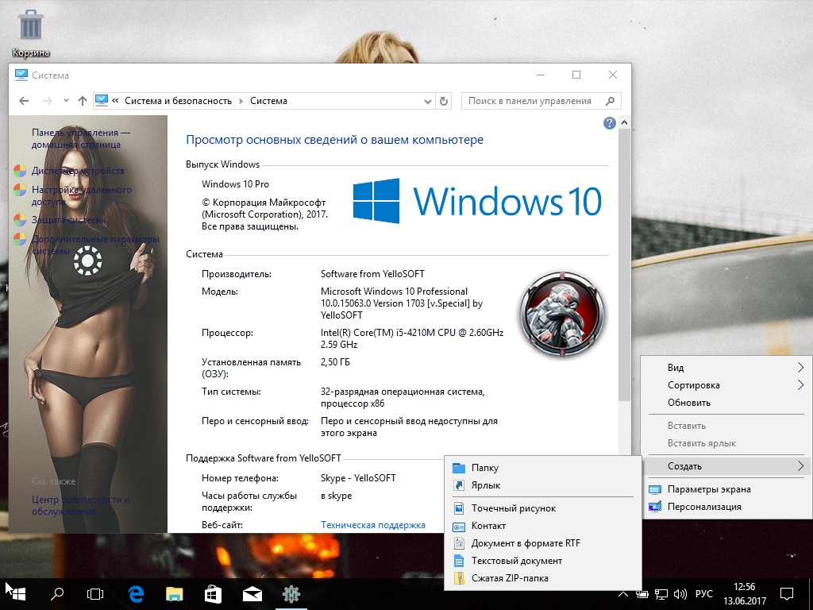Click the Система breadcrumb segment
The height and width of the screenshot is (610, 813).
pos(268,101)
